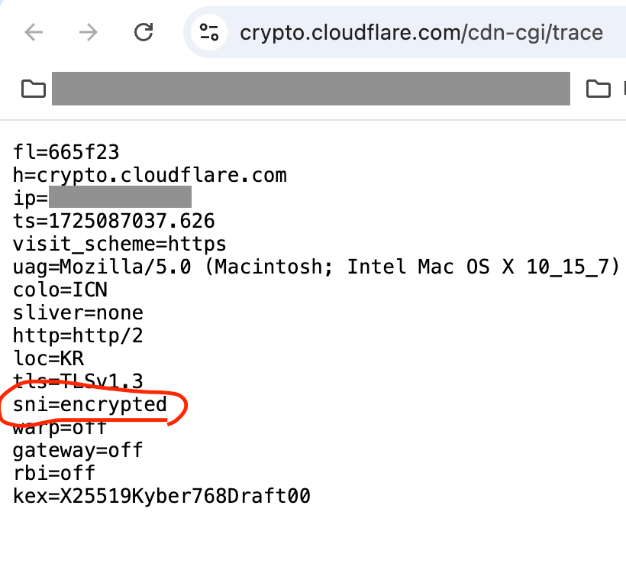Click the fl=665f23 text line

coord(66,153)
